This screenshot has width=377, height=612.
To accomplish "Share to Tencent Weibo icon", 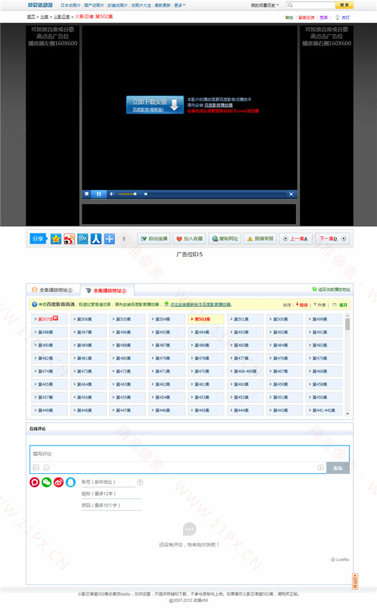I will [x=82, y=239].
